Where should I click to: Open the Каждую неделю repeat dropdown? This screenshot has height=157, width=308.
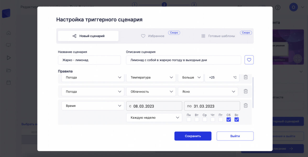pyautogui.click(x=154, y=118)
